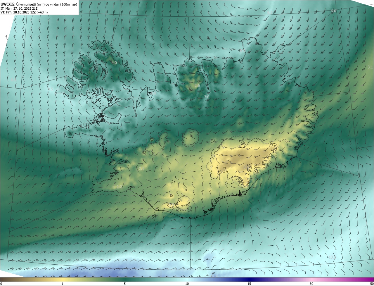This screenshot has height=286, width=374.
Task: Click the 2.1 value label on the map
Action: click(141, 169)
